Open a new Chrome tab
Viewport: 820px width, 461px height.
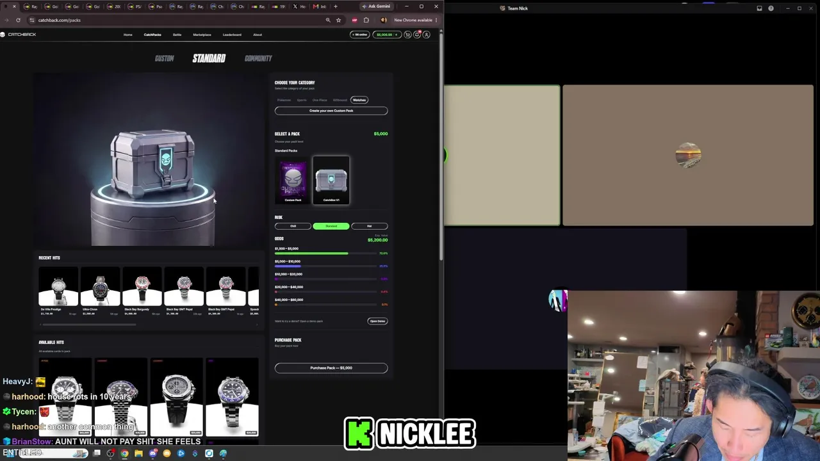(335, 6)
